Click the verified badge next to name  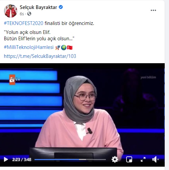point(61,7)
